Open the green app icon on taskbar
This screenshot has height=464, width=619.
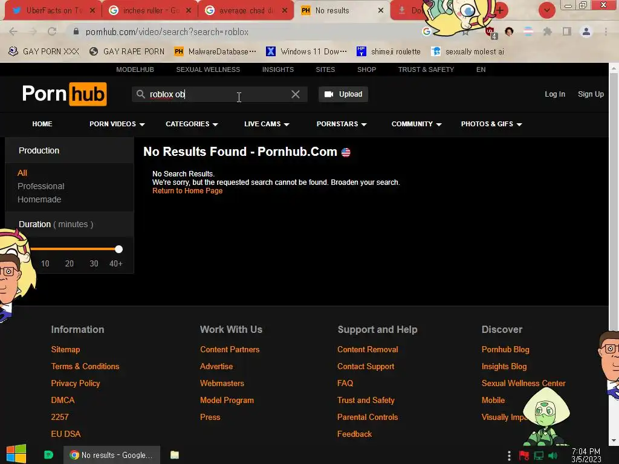tap(48, 455)
